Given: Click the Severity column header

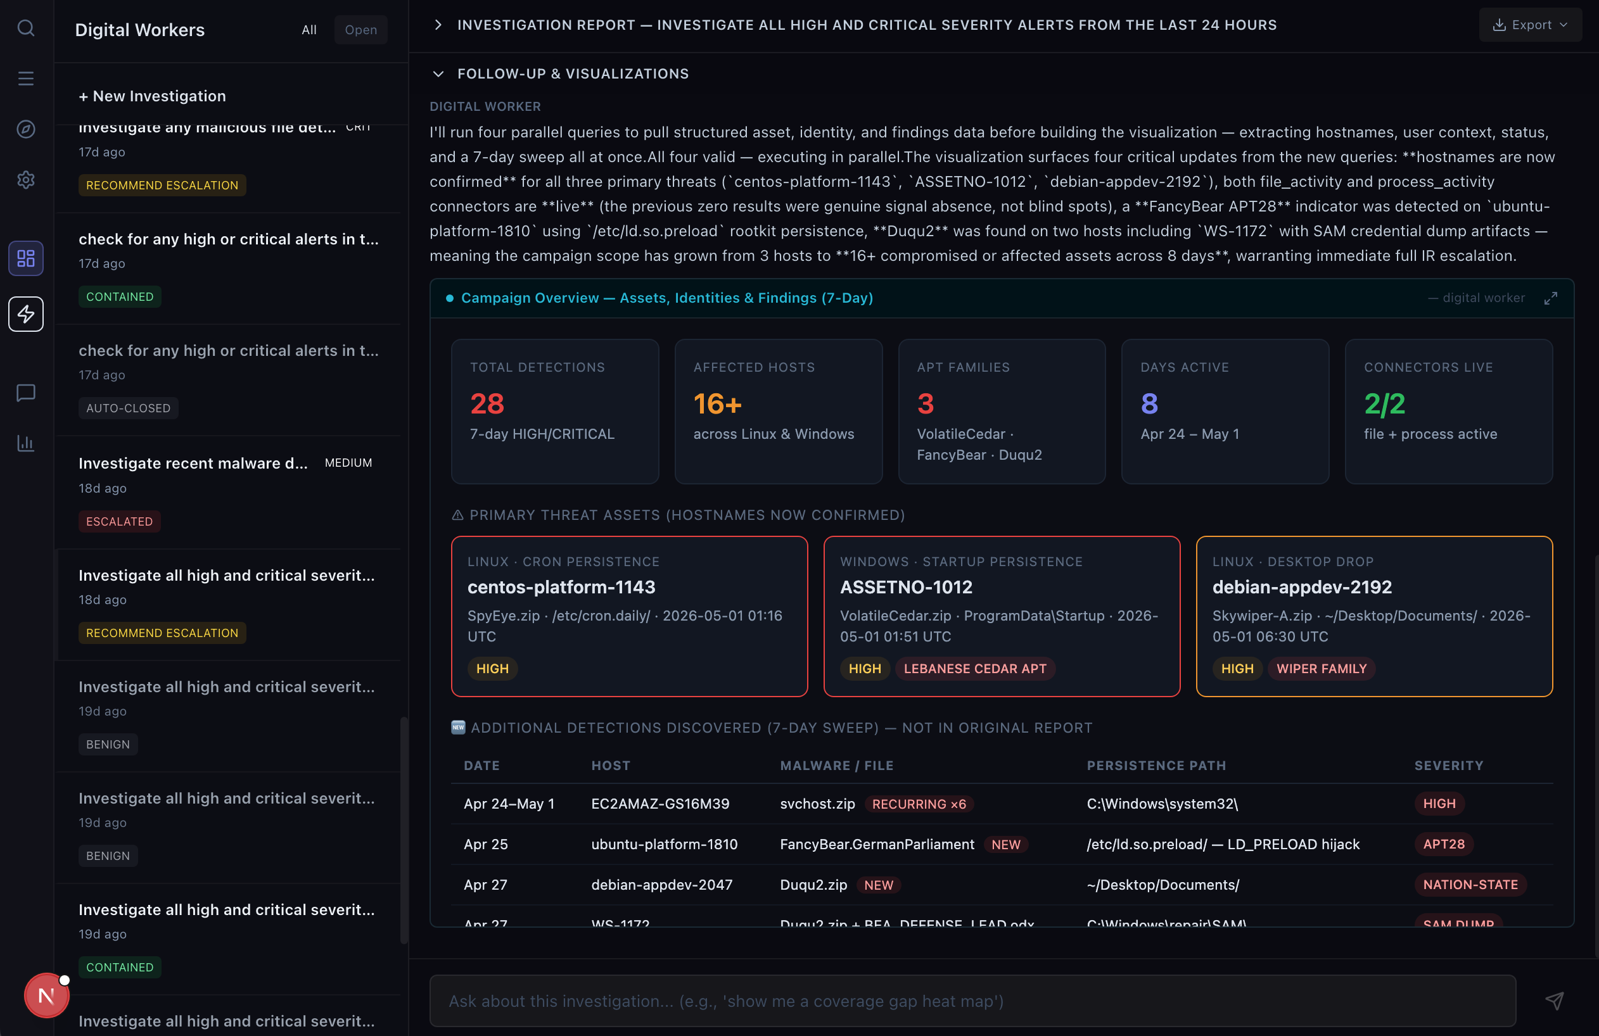Looking at the screenshot, I should (x=1448, y=766).
